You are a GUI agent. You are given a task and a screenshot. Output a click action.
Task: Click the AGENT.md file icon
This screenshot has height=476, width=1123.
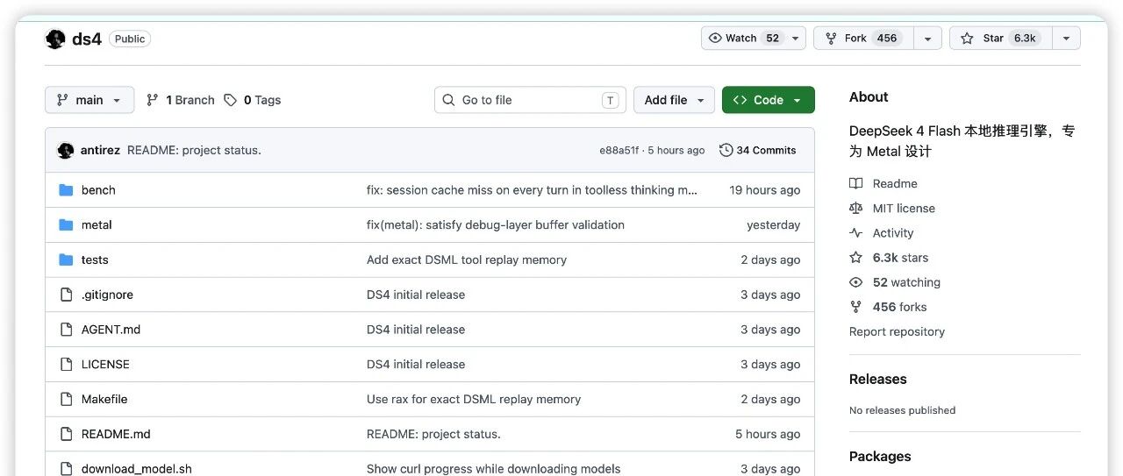click(x=66, y=330)
